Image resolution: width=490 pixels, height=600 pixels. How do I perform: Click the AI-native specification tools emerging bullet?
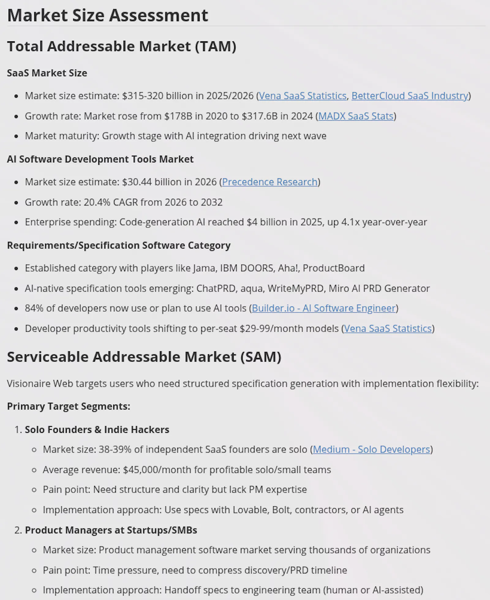pos(227,288)
